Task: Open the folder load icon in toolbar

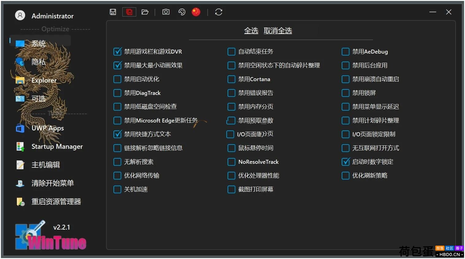Action: tap(145, 12)
